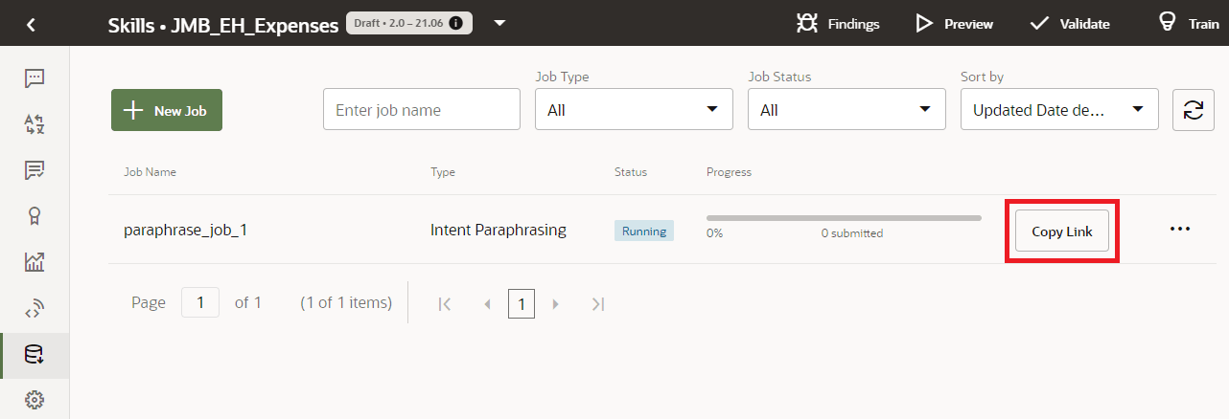This screenshot has height=419, width=1229.
Task: Open the Job Type dropdown
Action: (634, 110)
